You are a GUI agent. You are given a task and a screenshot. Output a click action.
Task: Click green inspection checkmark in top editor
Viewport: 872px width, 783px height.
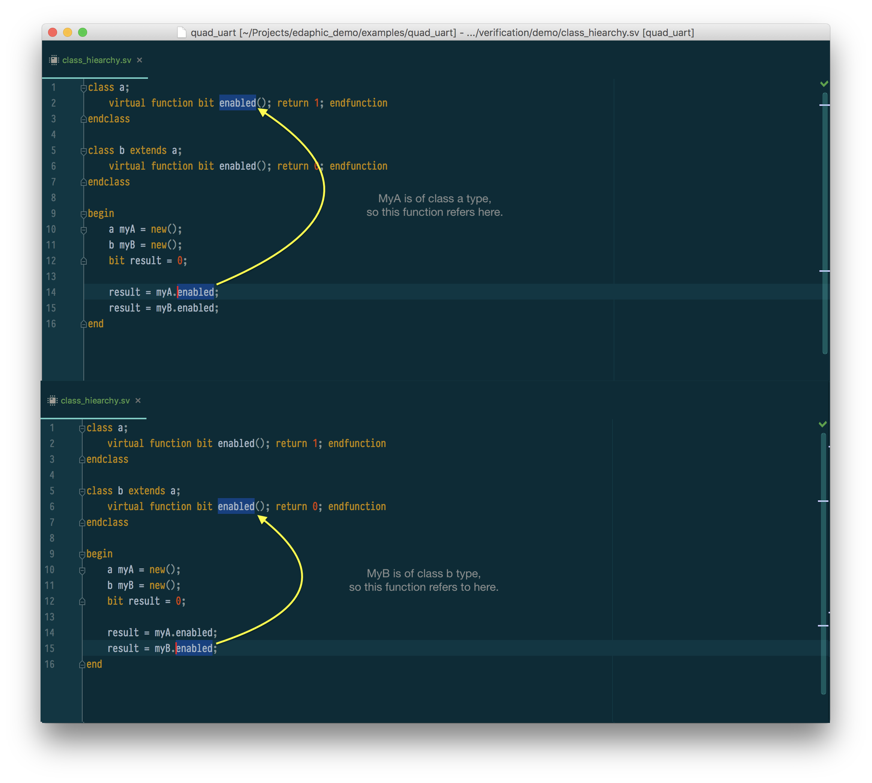coord(824,83)
